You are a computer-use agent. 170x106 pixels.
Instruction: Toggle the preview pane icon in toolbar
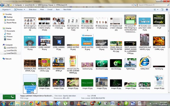(162, 9)
